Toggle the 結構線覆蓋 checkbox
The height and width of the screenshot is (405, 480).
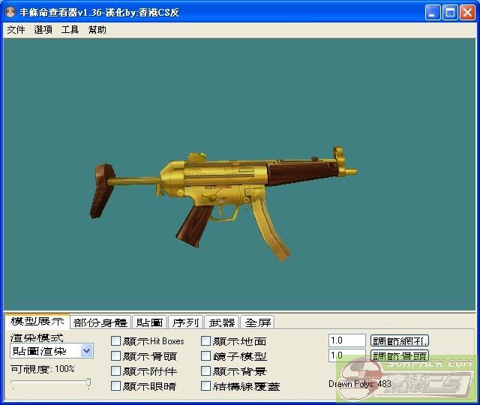pos(206,386)
